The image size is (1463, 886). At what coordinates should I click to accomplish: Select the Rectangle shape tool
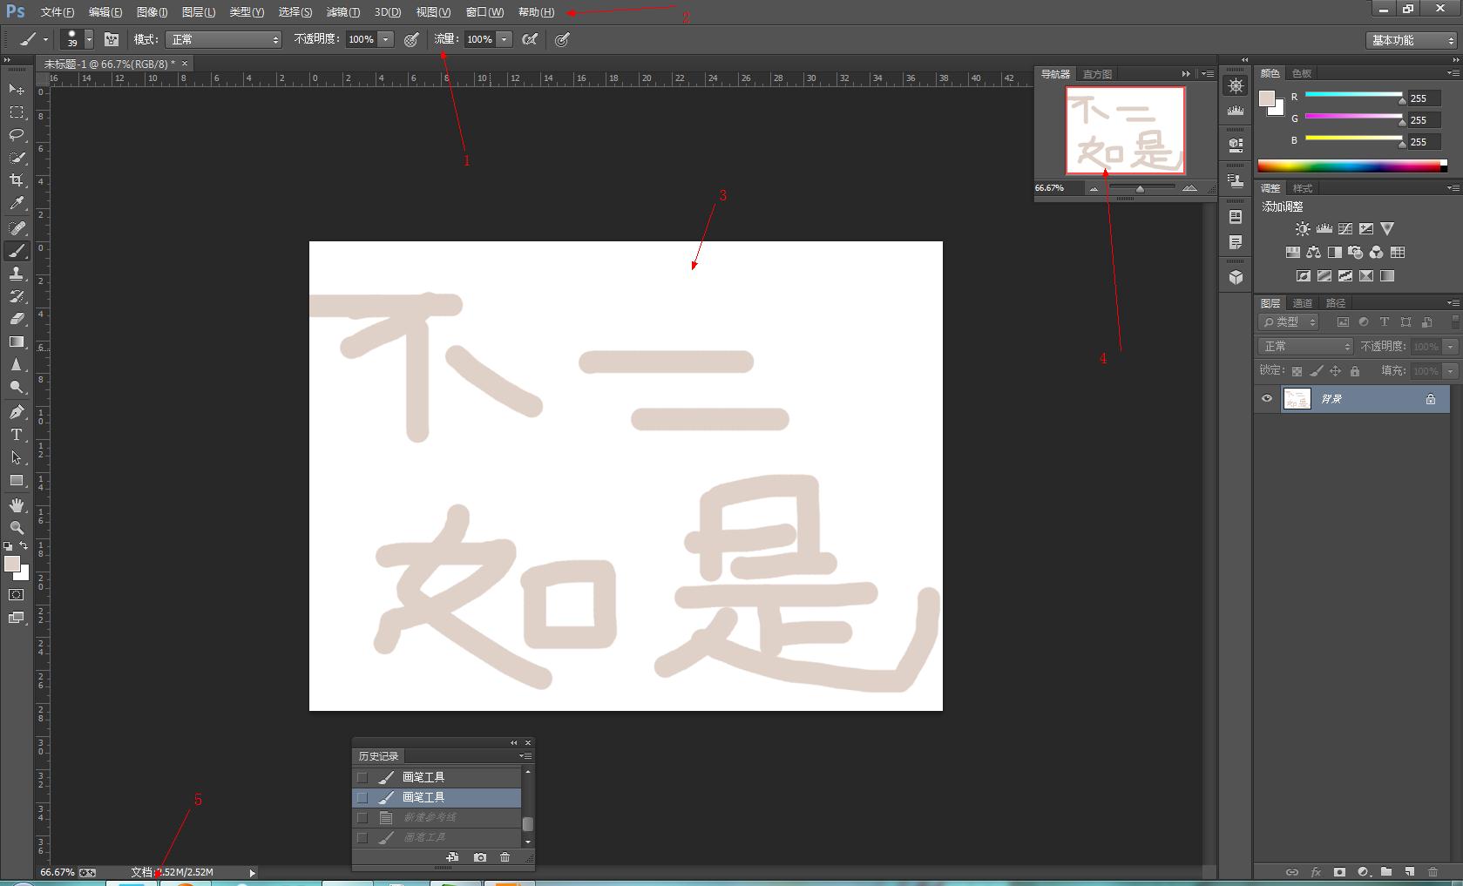(x=17, y=480)
